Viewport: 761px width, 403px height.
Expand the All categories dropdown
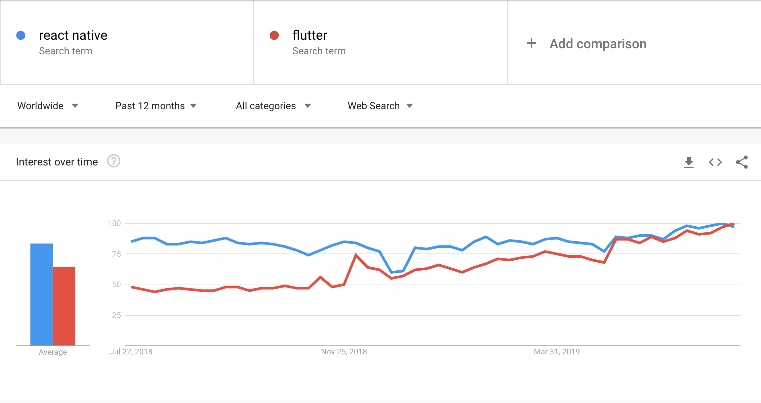273,106
